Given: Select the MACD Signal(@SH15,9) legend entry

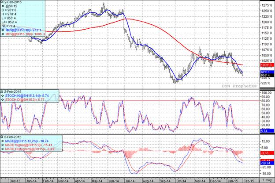Looking at the screenshot, I should coord(29,145).
